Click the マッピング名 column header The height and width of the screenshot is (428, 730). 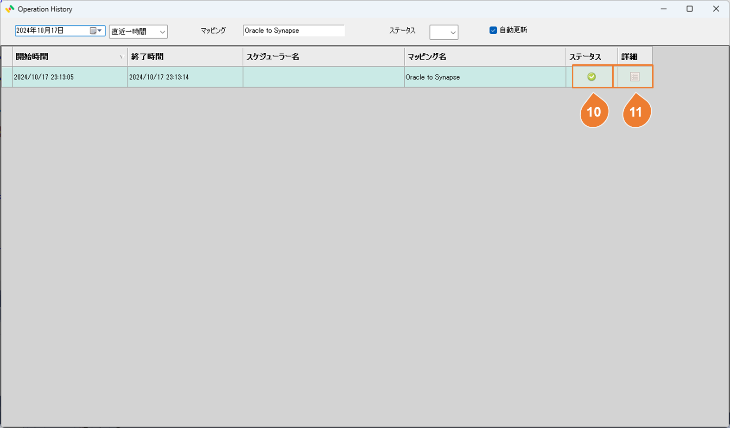[x=485, y=56]
